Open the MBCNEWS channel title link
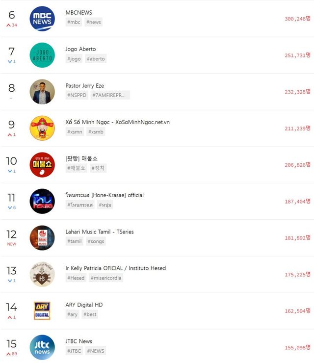 click(78, 12)
